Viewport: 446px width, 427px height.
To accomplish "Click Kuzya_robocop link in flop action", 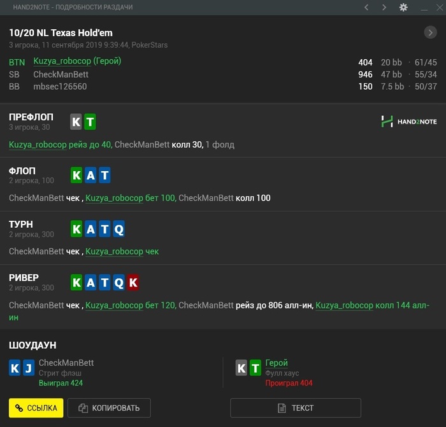I will (114, 198).
